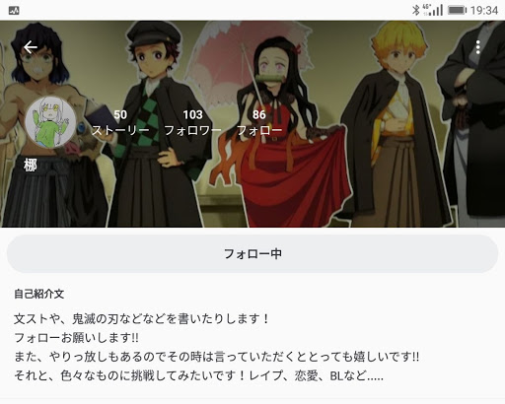Toggle the フォロー中 follow button
Image resolution: width=505 pixels, height=404 pixels.
click(x=252, y=253)
